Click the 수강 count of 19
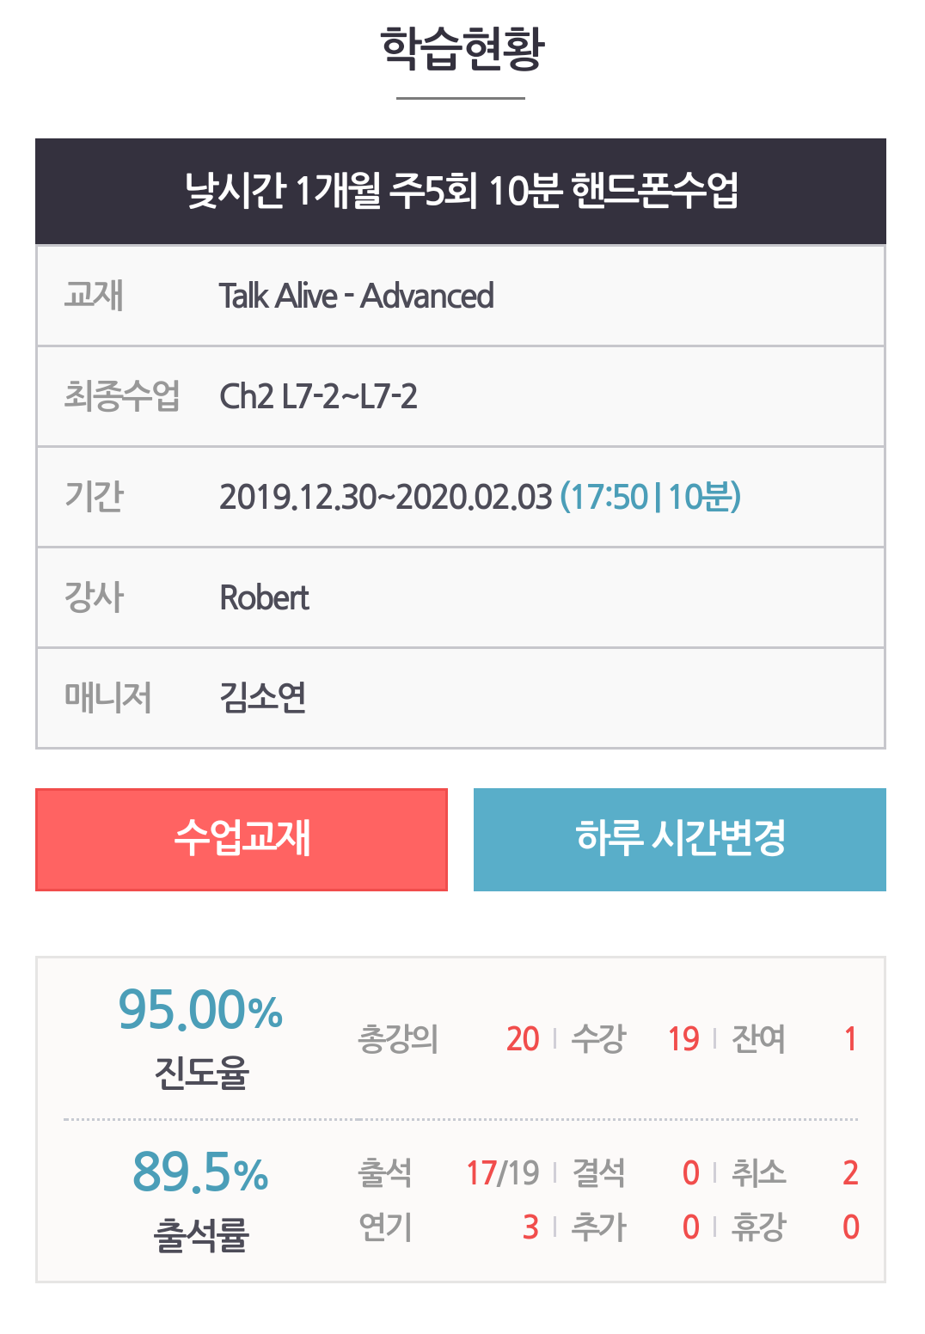Viewport: 925px width, 1334px height. [x=683, y=1039]
